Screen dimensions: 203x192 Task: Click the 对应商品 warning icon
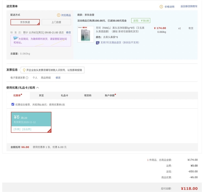[59, 15]
